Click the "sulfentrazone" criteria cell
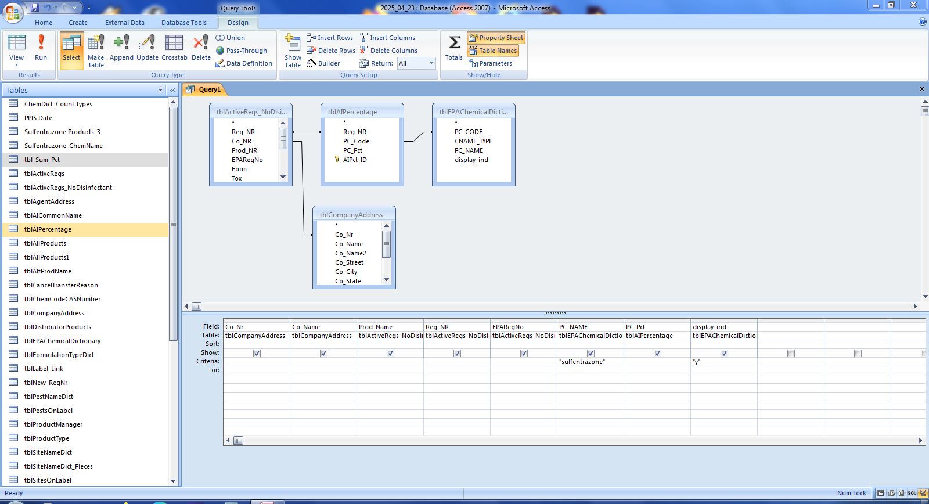929x504 pixels. pos(590,362)
